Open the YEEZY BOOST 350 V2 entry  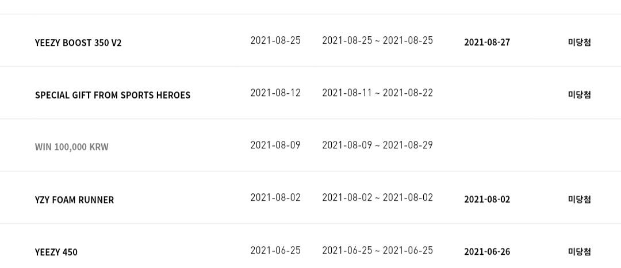point(78,43)
